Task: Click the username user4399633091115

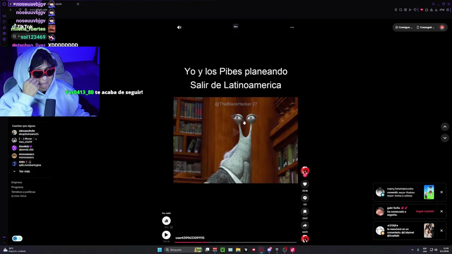Action: pyautogui.click(x=190, y=238)
